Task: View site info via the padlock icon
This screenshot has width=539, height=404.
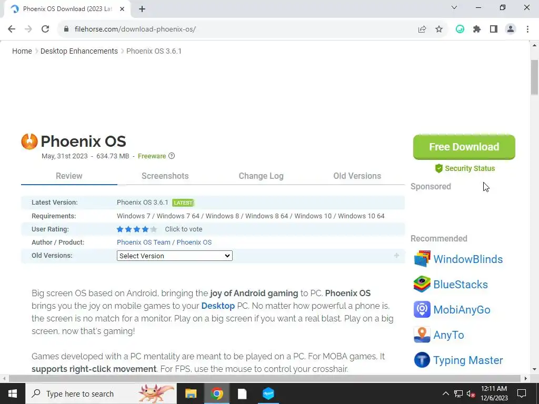Action: coord(66,29)
